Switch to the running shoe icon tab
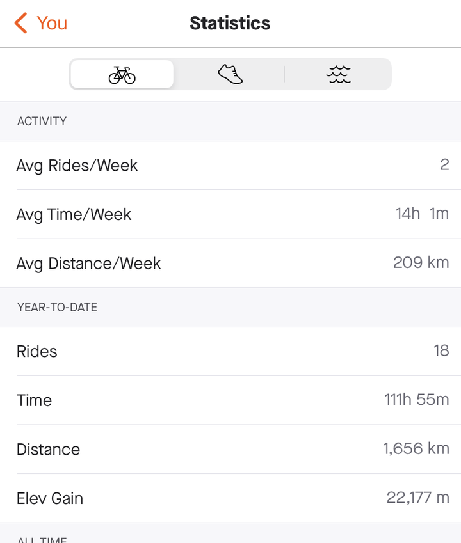 (230, 74)
